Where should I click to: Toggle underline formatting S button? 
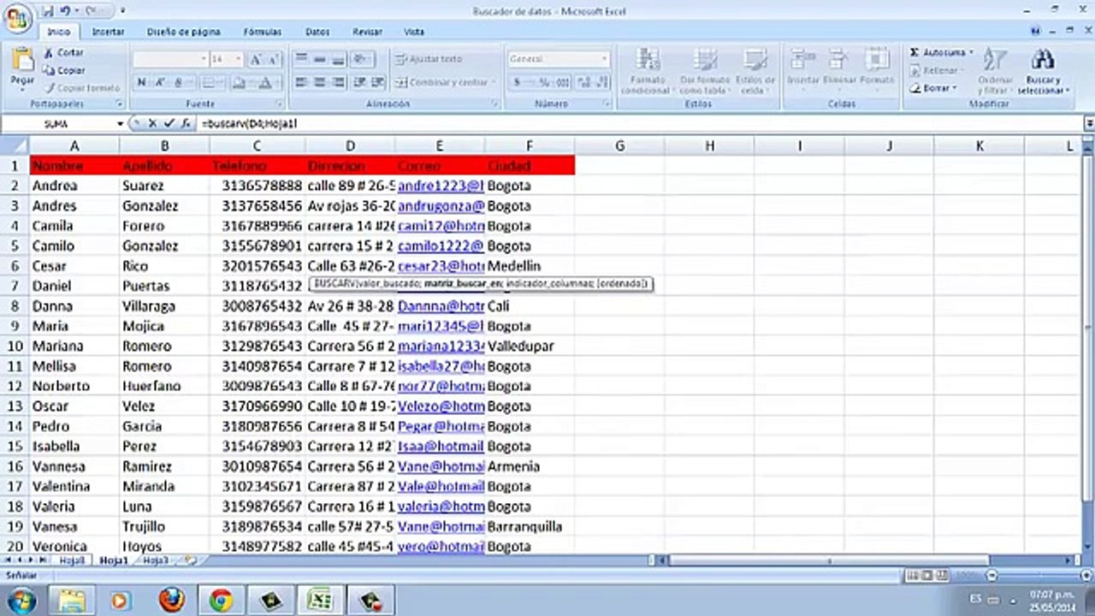tap(179, 82)
